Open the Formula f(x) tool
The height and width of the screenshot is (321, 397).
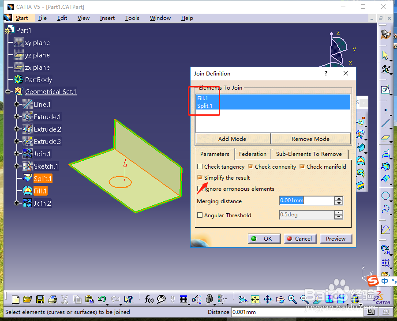pyautogui.click(x=149, y=299)
